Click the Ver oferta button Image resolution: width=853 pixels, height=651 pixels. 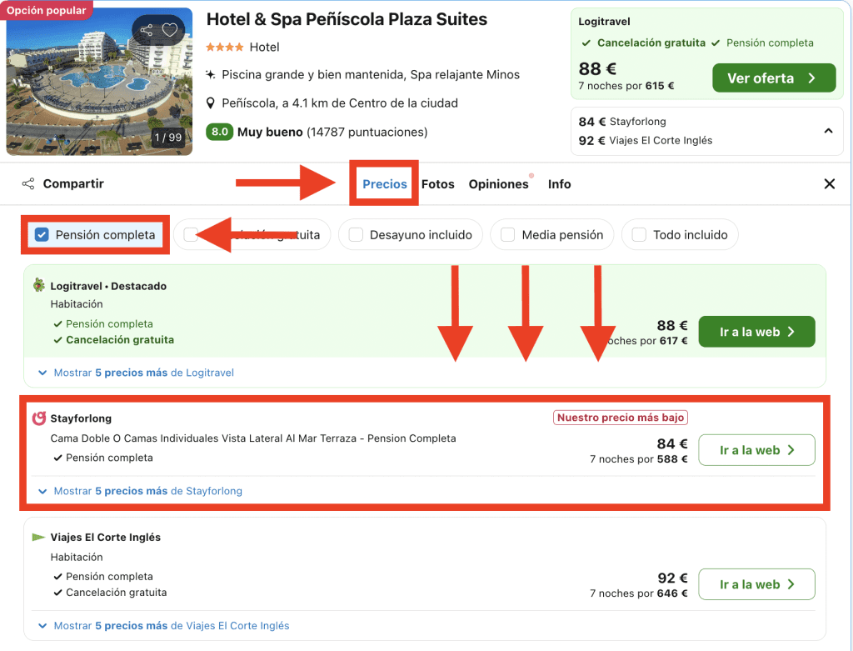click(773, 78)
